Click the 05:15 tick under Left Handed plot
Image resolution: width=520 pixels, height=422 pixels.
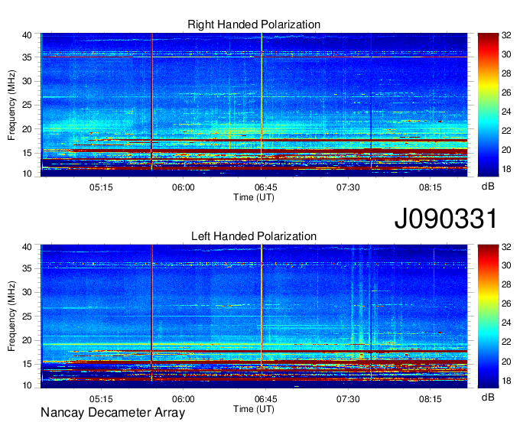[101, 399]
